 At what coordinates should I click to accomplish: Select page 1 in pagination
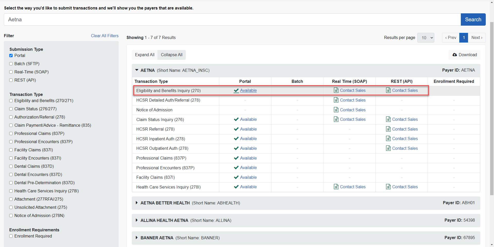464,38
